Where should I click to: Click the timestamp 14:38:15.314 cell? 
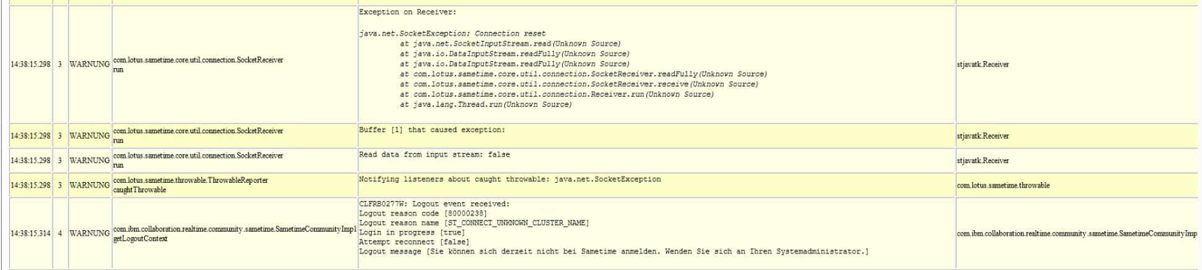tap(30, 233)
